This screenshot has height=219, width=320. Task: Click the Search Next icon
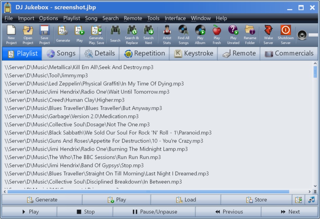point(148,34)
